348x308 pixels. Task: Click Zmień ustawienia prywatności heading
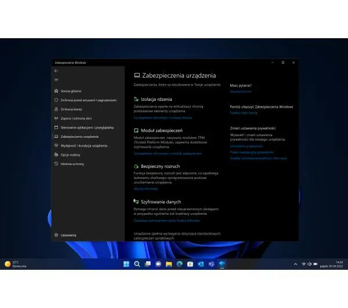[252, 129]
